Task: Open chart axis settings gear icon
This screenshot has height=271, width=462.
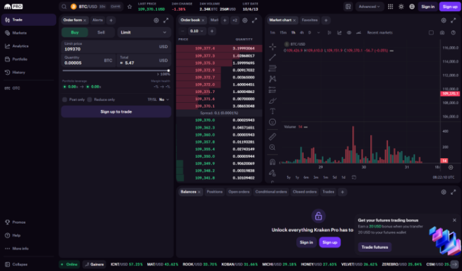Action: (x=450, y=168)
